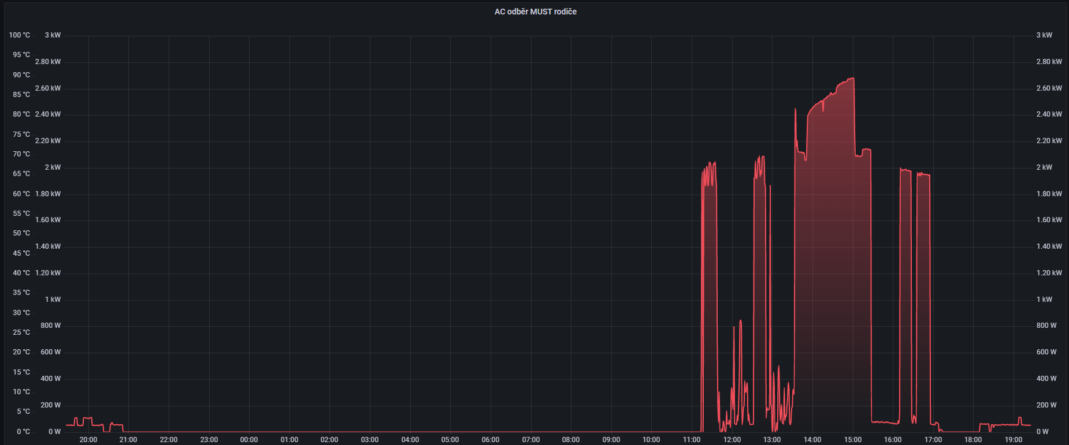Viewport: 1069px width, 445px height.
Task: Click the 50 °C temperature axis label
Action: point(21,233)
